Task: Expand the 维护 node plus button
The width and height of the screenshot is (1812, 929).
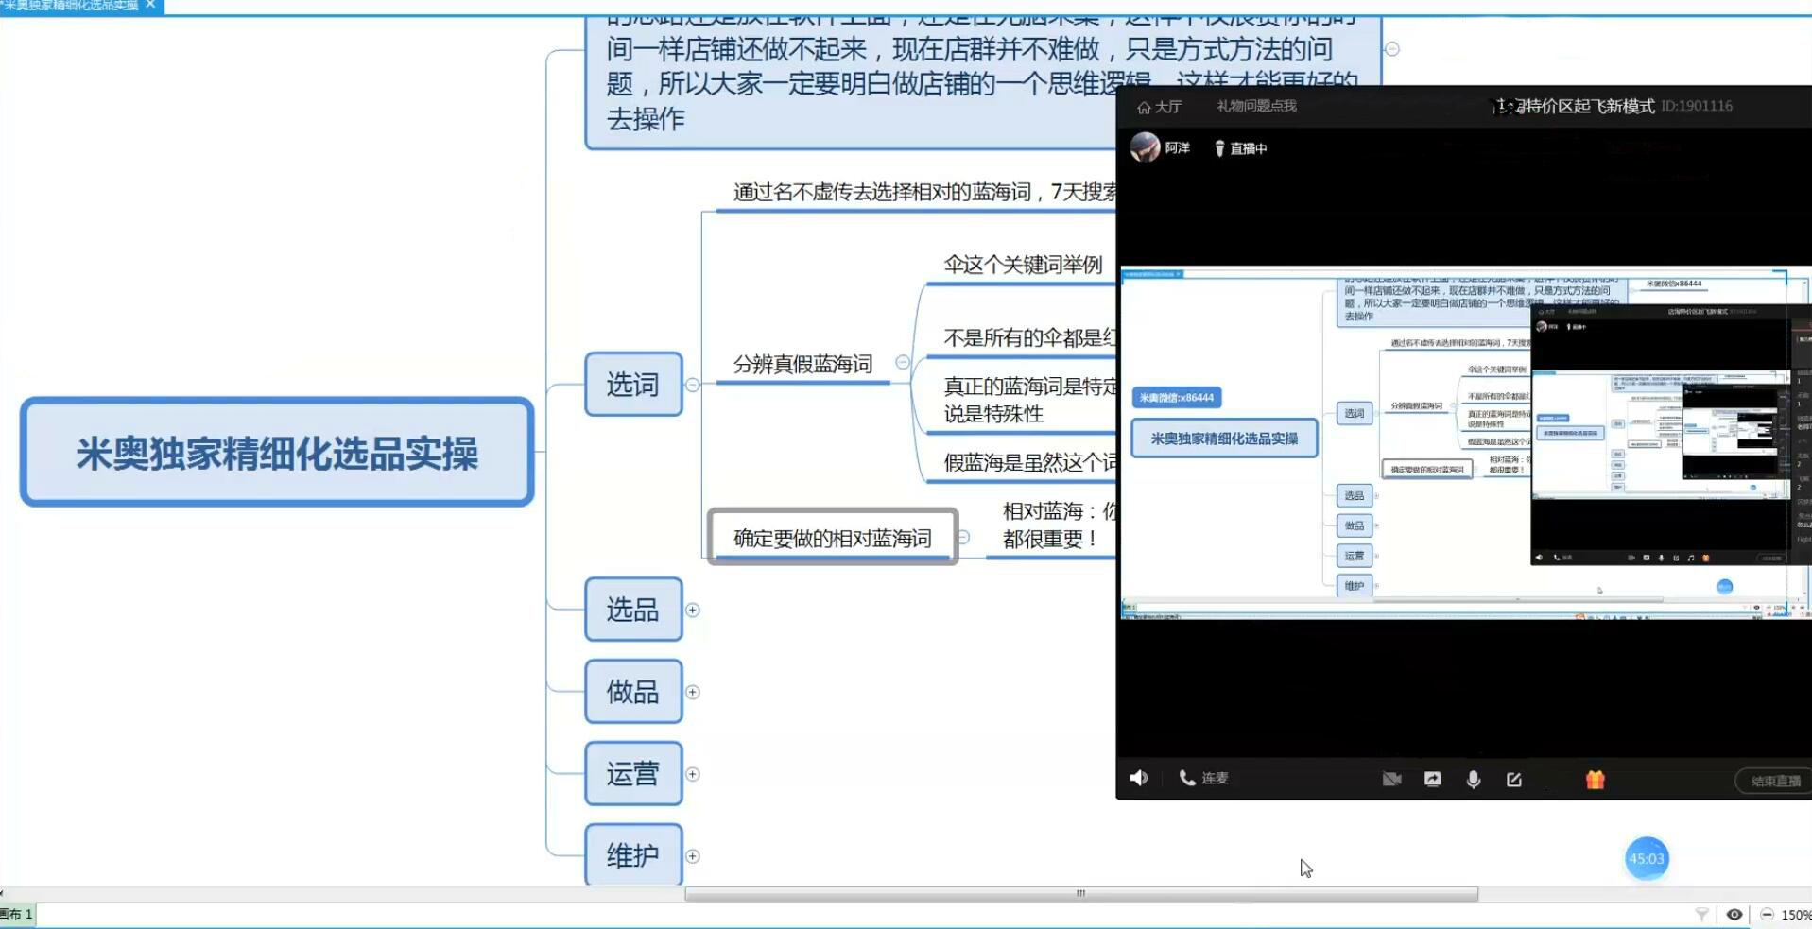Action: click(693, 856)
